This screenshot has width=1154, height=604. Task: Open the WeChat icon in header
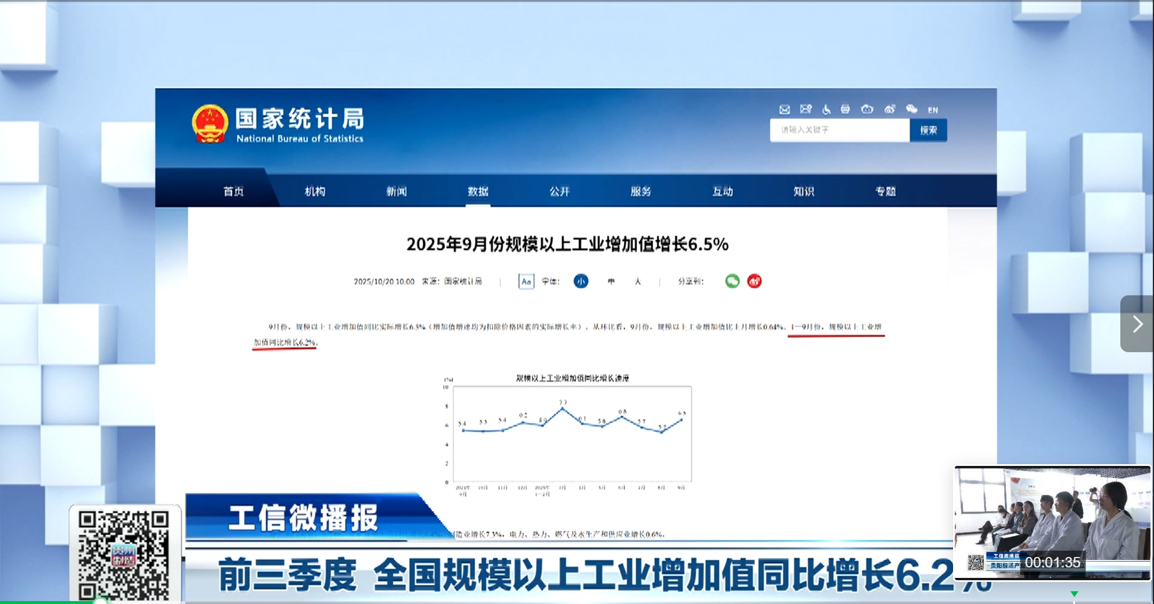911,109
